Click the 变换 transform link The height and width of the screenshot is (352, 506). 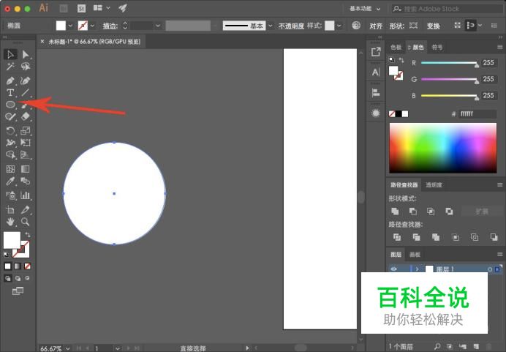click(x=434, y=26)
